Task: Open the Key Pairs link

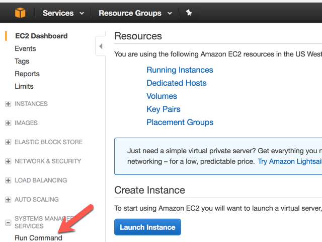Action: tap(163, 109)
